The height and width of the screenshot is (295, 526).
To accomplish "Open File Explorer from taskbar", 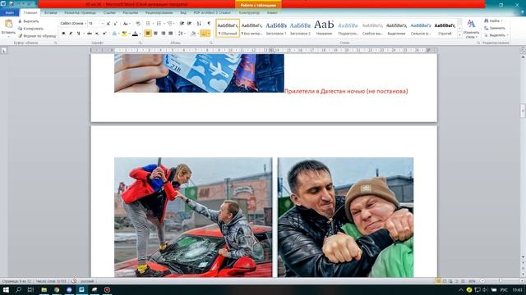I will (x=44, y=289).
